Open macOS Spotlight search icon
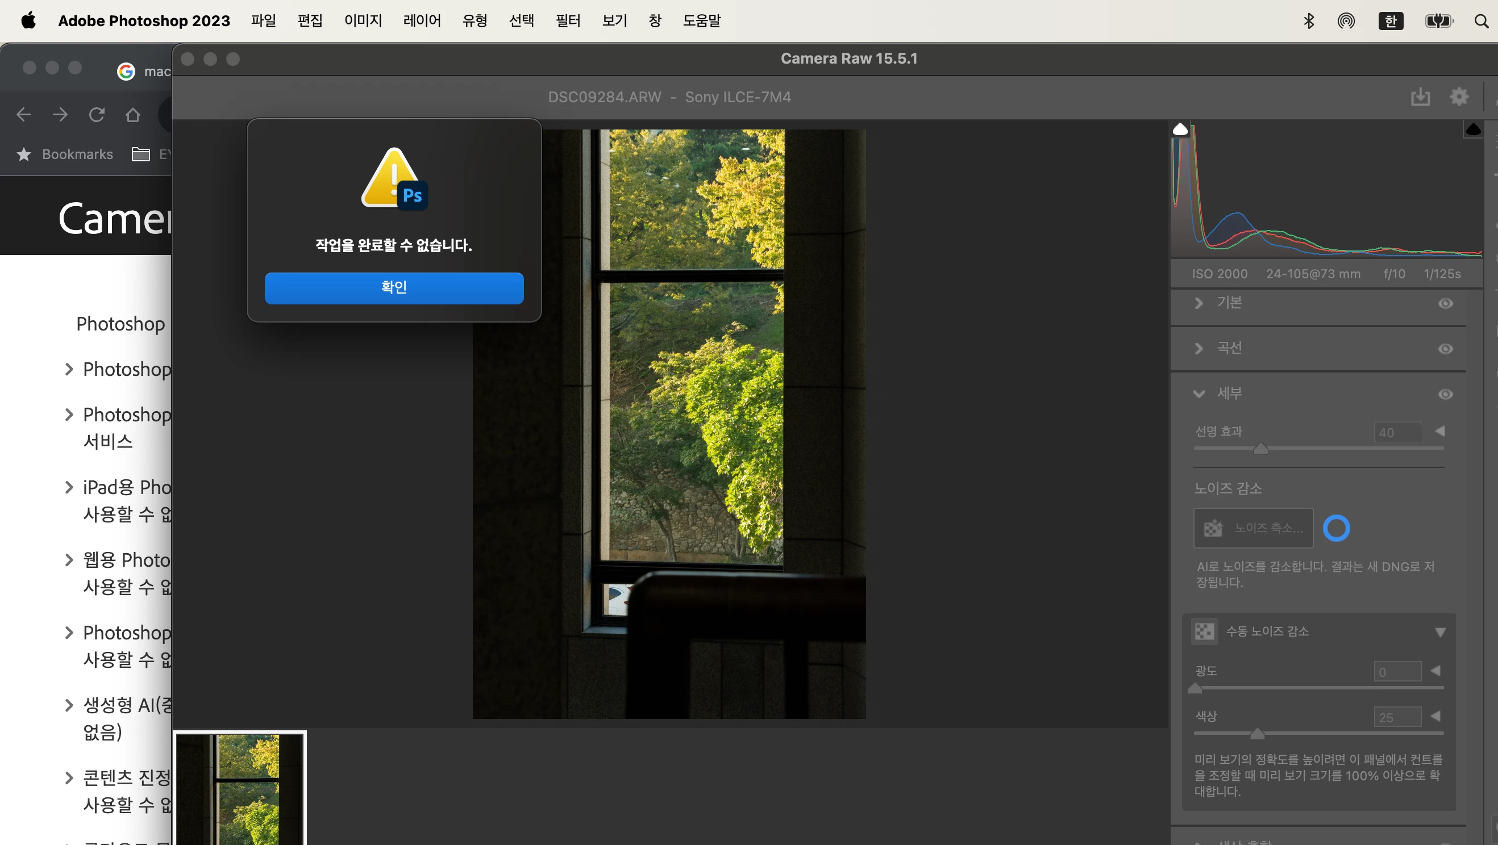 [1480, 21]
